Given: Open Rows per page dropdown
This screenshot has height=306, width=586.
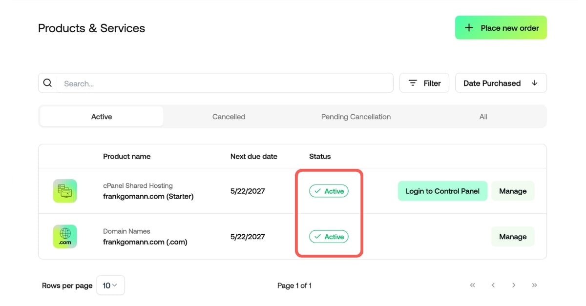Looking at the screenshot, I should tap(110, 286).
